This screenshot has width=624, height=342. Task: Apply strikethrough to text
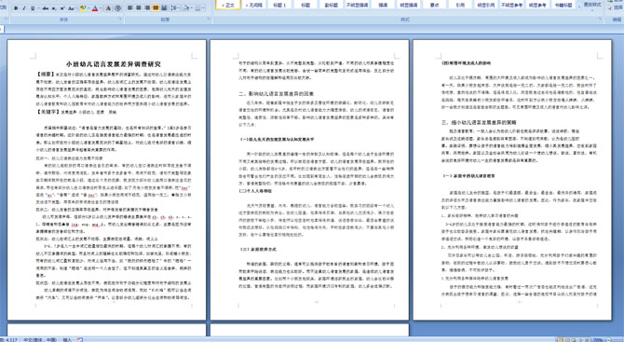tap(46, 8)
